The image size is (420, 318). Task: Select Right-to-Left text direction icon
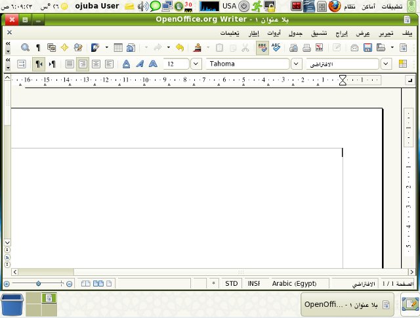(x=39, y=64)
